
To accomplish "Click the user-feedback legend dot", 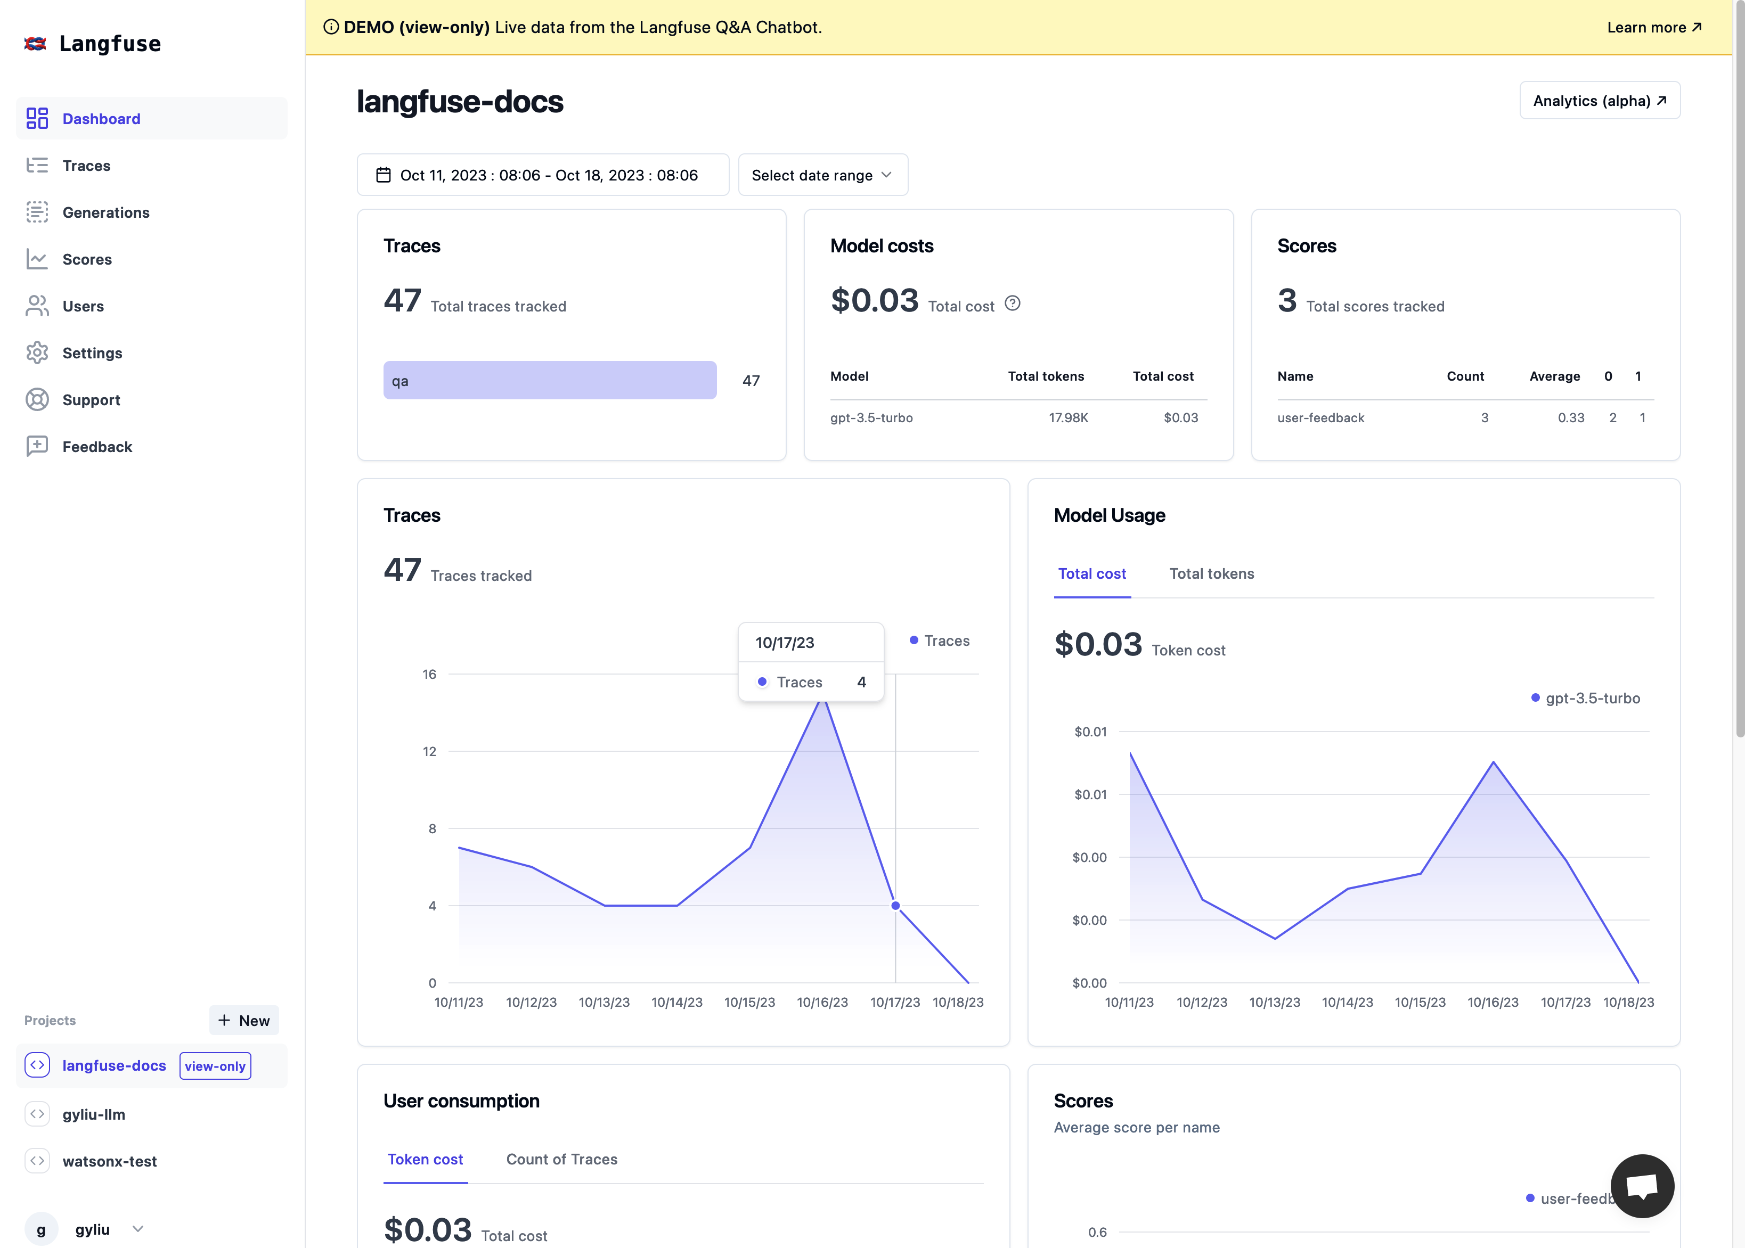I will [x=1530, y=1198].
